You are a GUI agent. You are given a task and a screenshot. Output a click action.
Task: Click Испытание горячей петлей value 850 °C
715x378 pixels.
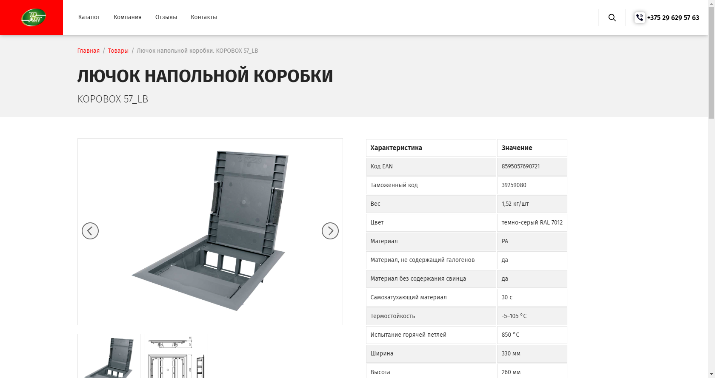[510, 335]
